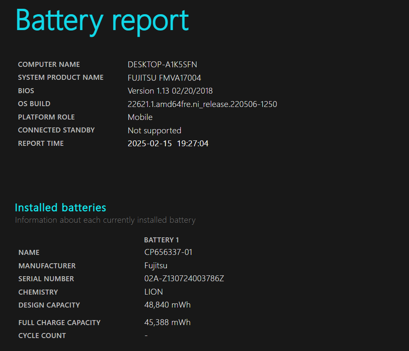Click the LION chemistry value

[154, 292]
